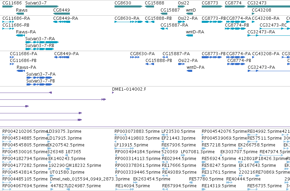
Task: Click the CG8773-PB protein label
Action: pos(214,54)
